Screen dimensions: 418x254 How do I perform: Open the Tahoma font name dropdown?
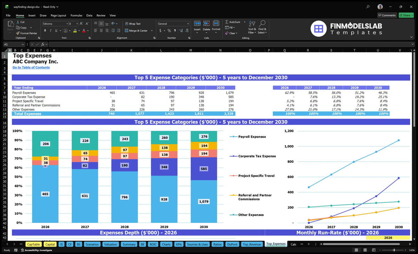pos(67,24)
